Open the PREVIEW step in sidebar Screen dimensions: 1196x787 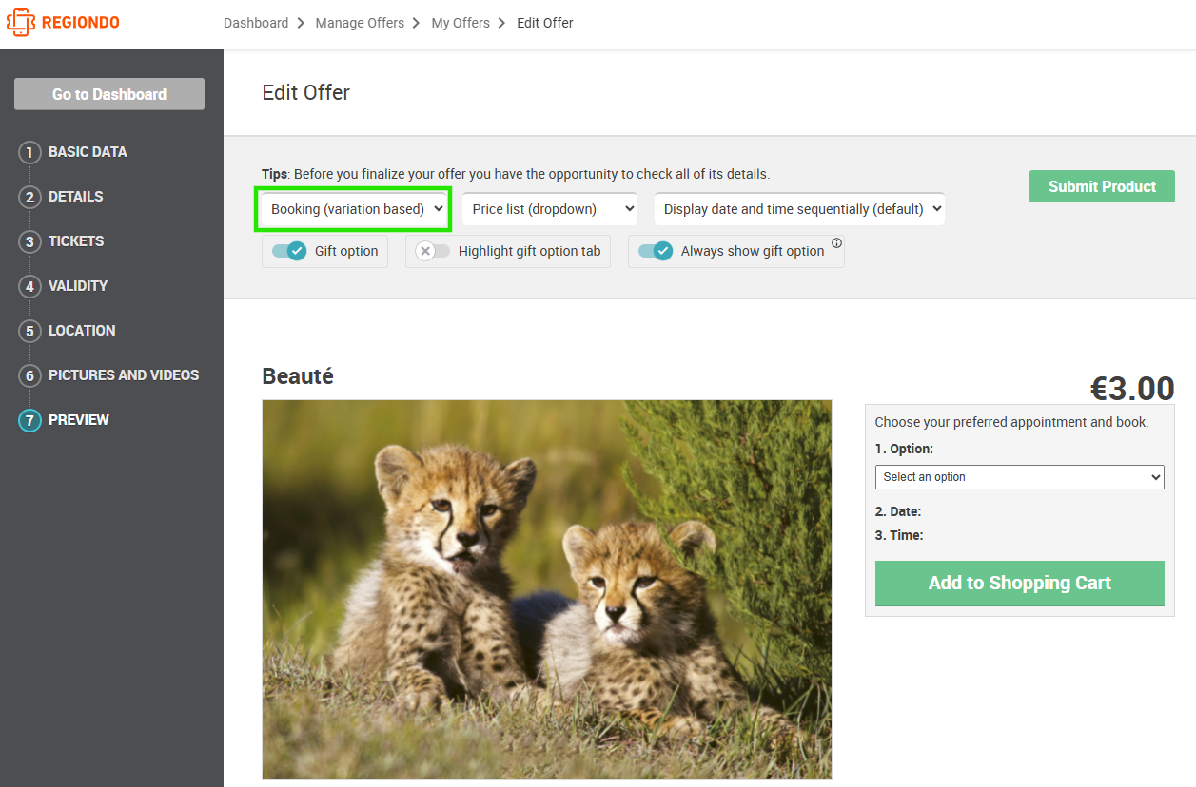point(79,420)
